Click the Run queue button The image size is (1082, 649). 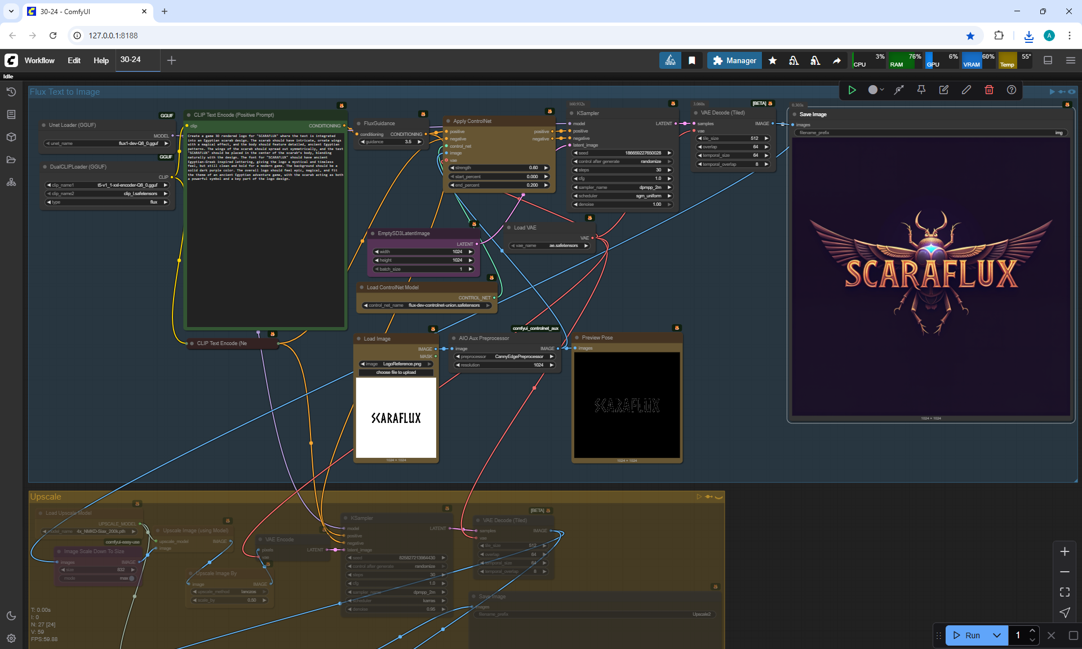point(967,635)
